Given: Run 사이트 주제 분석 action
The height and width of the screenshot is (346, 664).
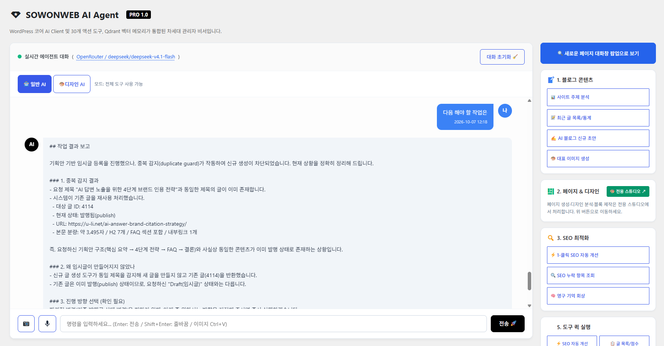Looking at the screenshot, I should 598,97.
